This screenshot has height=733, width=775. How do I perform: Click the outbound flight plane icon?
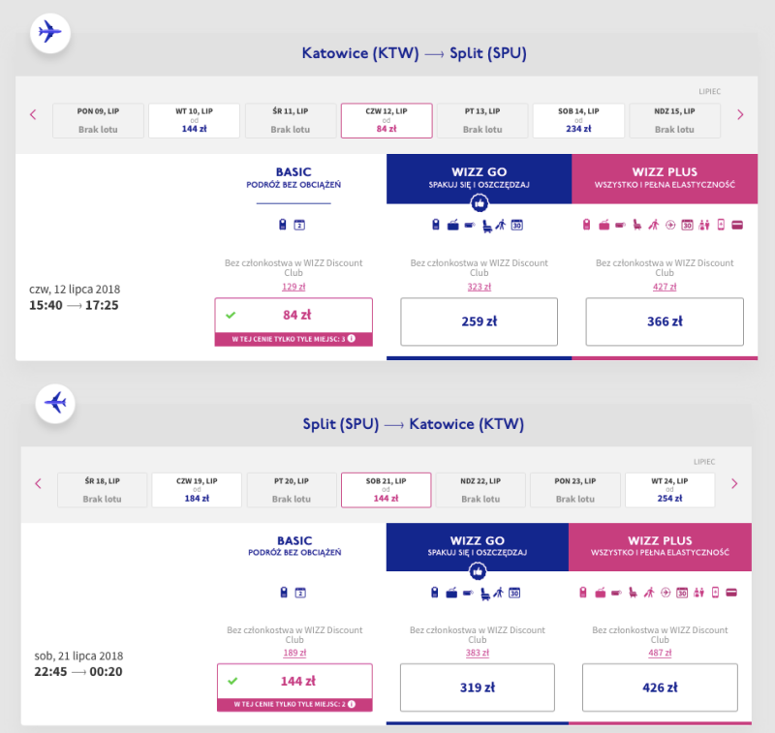coord(50,33)
